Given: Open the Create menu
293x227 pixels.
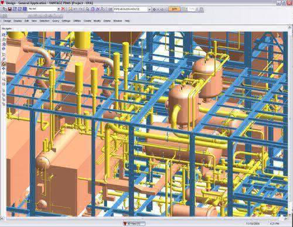Looking at the screenshot, I should point(87,21).
